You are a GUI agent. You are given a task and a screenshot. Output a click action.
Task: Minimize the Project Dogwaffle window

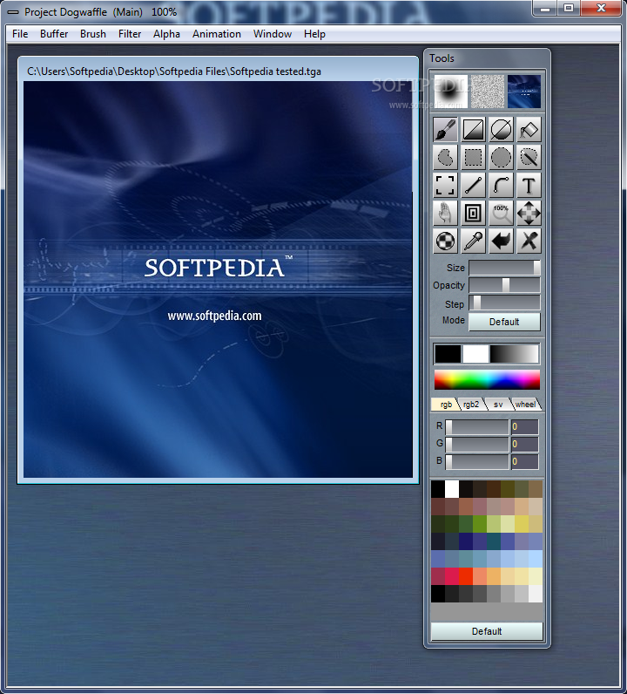546,8
